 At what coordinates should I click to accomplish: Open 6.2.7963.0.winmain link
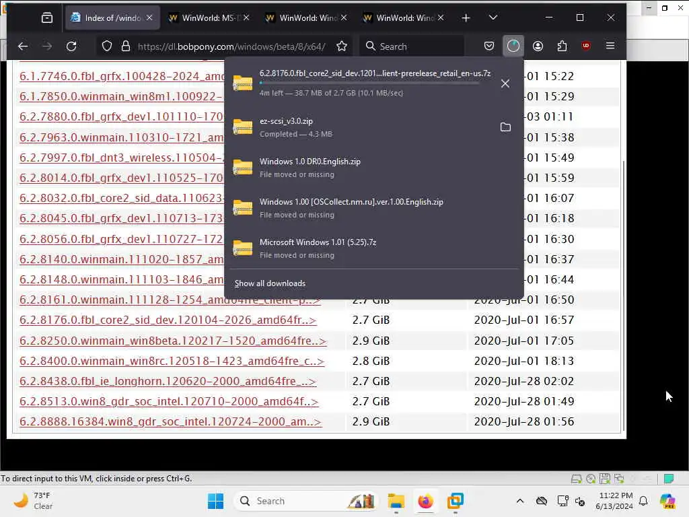(x=122, y=137)
